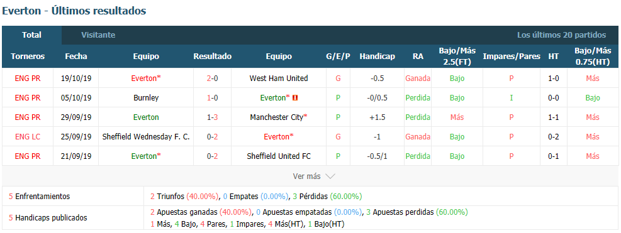Screen dimensions: 621x233
Task: Click the Ver más text link
Action: click(x=306, y=176)
